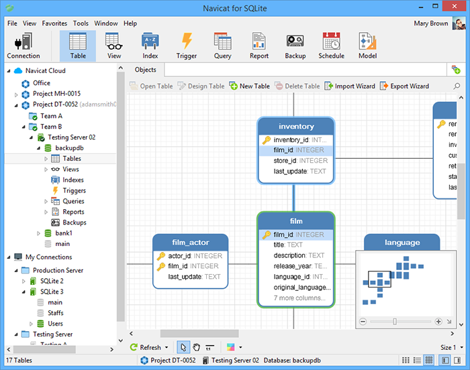Select the pointer tool in diagram toolbar
Viewport: 470px width, 370px height.
183,347
